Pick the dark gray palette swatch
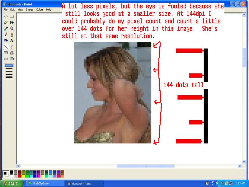This screenshot has height=187, width=249. [x=15, y=172]
